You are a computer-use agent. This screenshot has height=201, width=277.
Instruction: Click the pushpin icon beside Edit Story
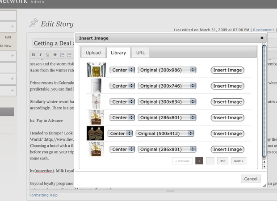pos(34,23)
